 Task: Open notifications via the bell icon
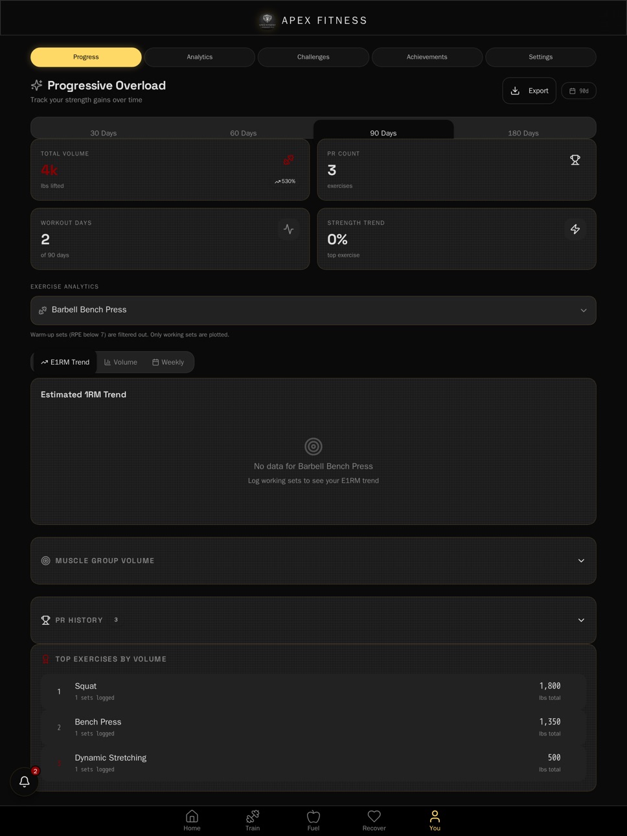25,782
